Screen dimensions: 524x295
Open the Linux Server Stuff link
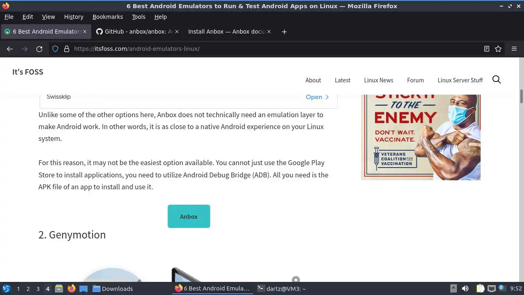tap(460, 80)
